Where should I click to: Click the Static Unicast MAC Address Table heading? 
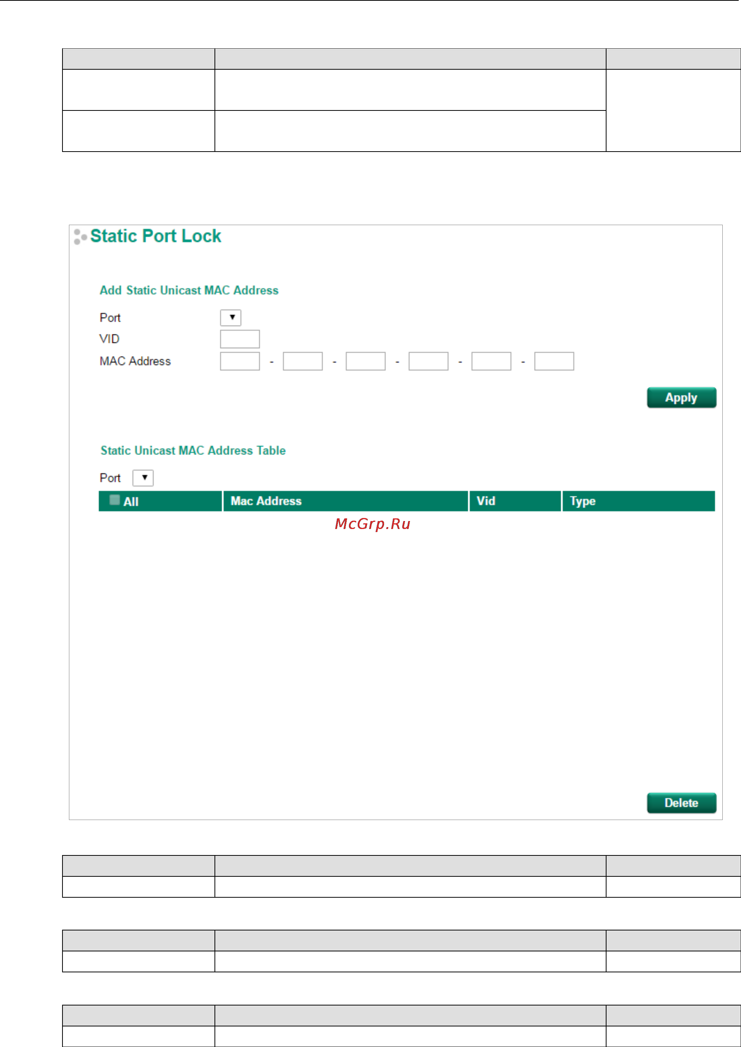tap(193, 451)
